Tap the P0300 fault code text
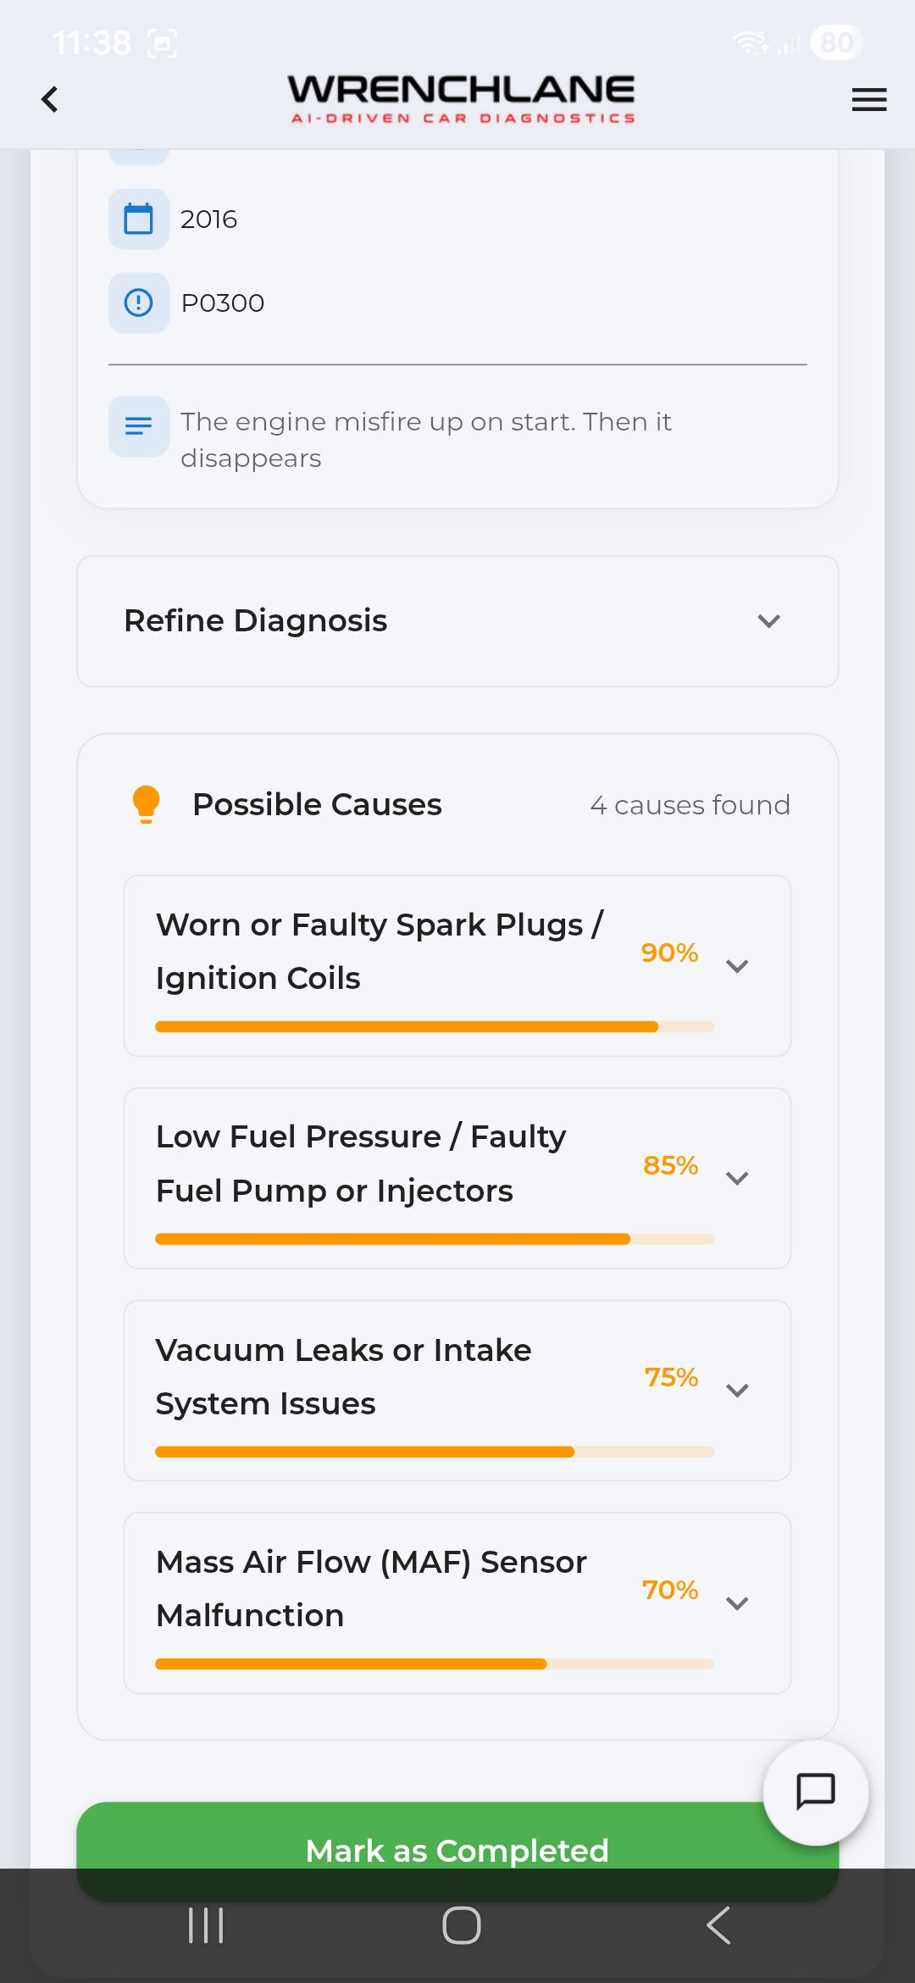Screen dimensions: 915x1983 pyautogui.click(x=223, y=303)
